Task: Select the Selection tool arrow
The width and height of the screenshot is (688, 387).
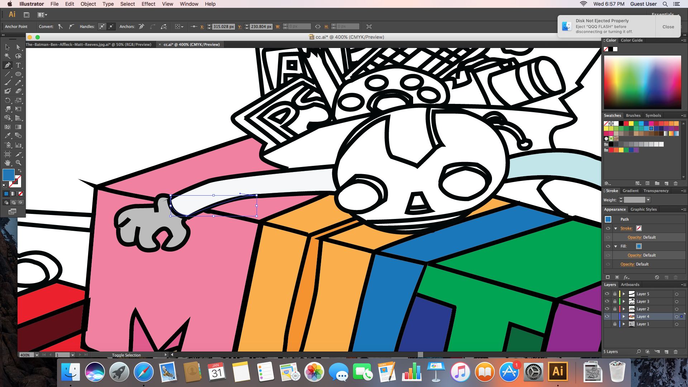Action: [8, 47]
